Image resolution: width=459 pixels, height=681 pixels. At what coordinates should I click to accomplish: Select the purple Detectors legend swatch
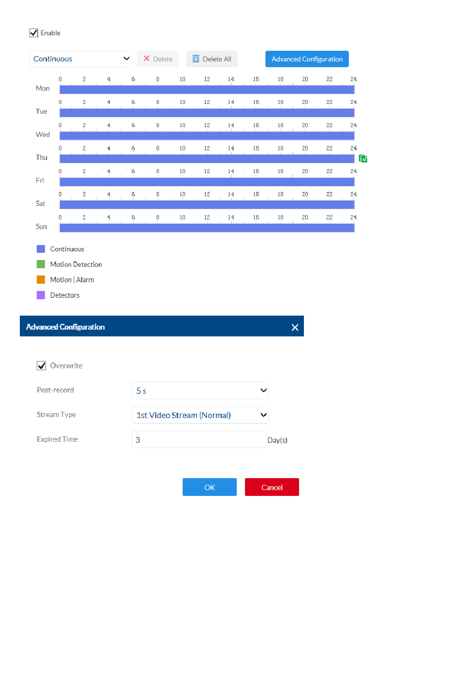[x=41, y=295]
